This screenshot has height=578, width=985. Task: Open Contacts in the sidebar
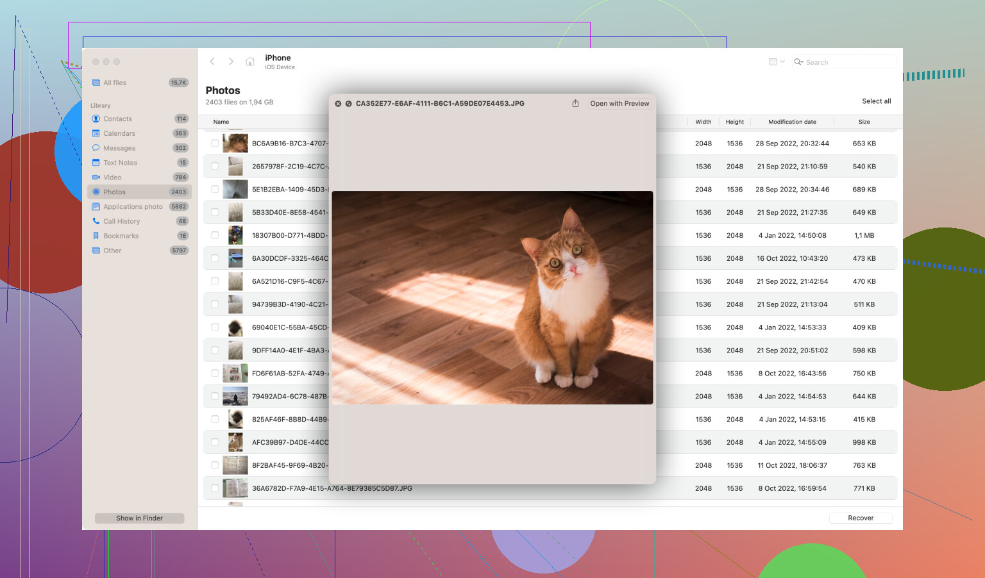pyautogui.click(x=140, y=119)
